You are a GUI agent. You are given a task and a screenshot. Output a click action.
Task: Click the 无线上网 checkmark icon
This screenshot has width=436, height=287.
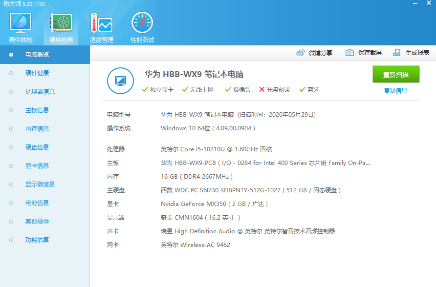click(185, 89)
